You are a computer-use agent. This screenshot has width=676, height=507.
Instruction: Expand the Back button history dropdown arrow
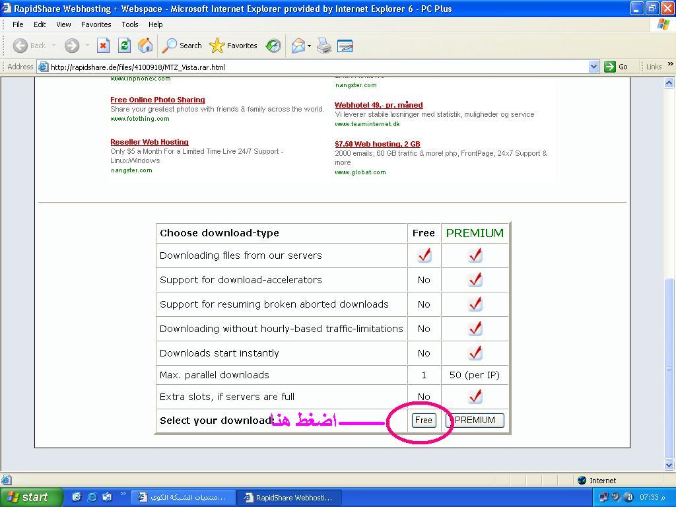pos(54,46)
